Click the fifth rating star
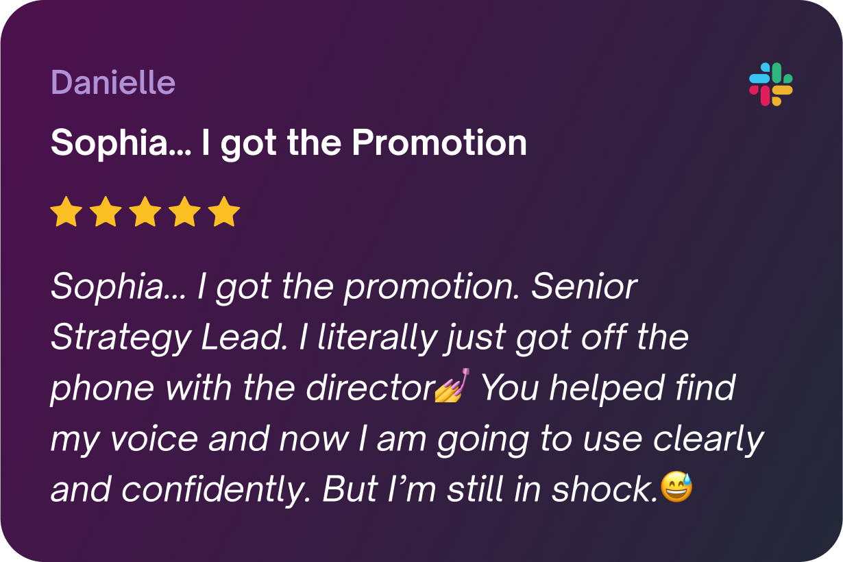The image size is (843, 562). (x=224, y=212)
